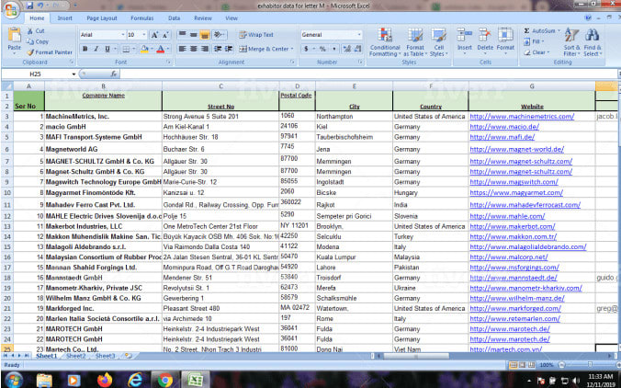Viewport: 621px width, 388px height.
Task: Toggle Bottom Align in Alignment group
Action: point(205,35)
